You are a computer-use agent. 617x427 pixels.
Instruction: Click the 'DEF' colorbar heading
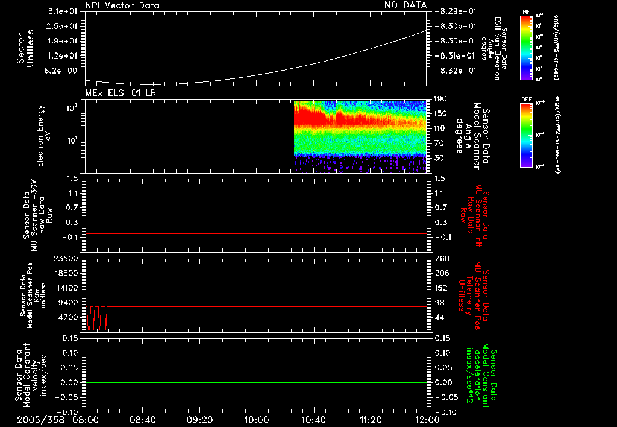pyautogui.click(x=527, y=100)
